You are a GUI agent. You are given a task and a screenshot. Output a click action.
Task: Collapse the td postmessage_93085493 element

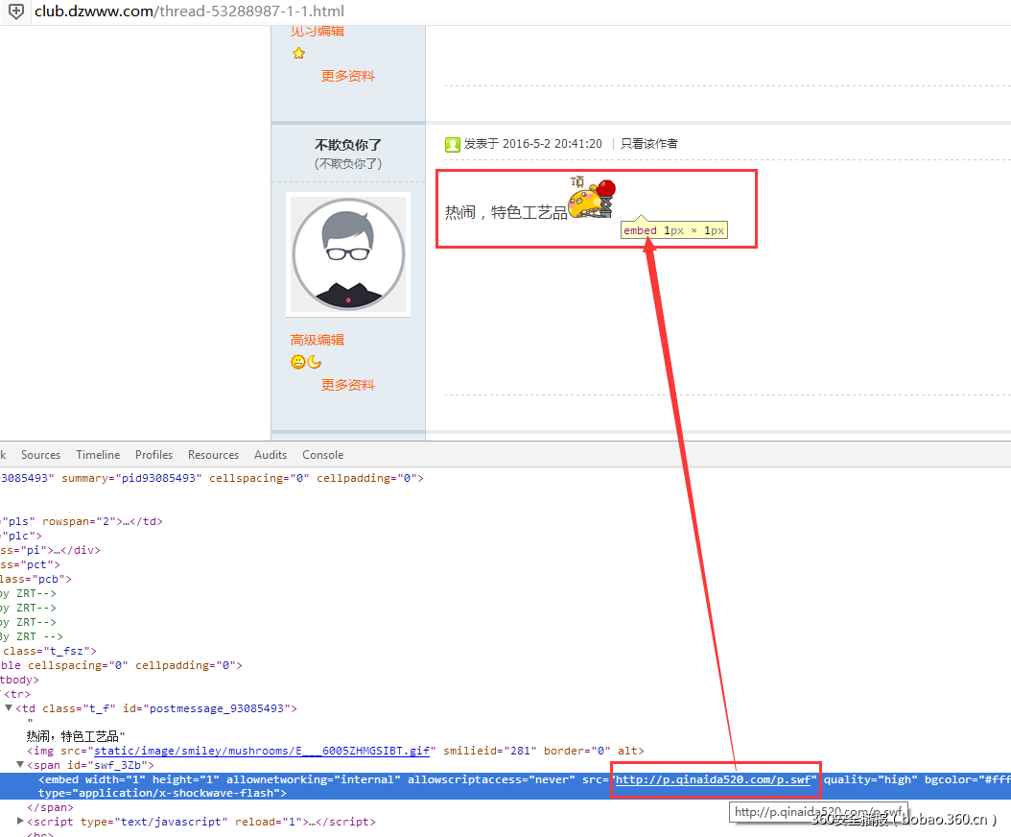pos(8,707)
